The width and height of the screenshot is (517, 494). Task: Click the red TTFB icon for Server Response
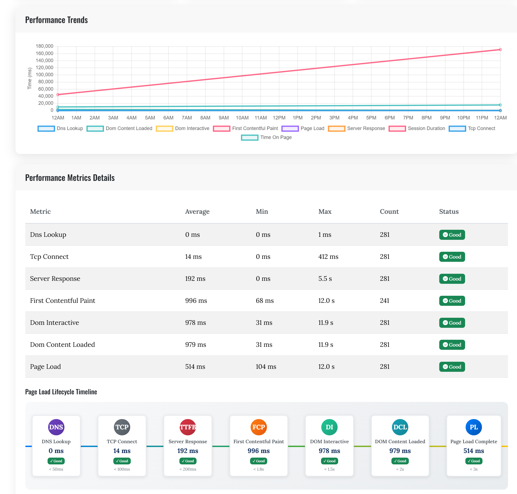188,427
